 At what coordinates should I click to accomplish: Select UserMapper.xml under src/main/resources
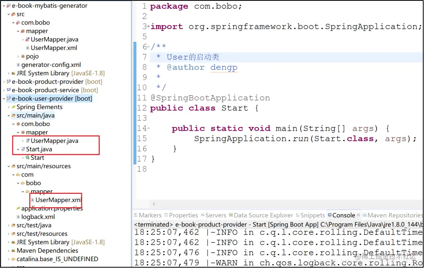58,200
